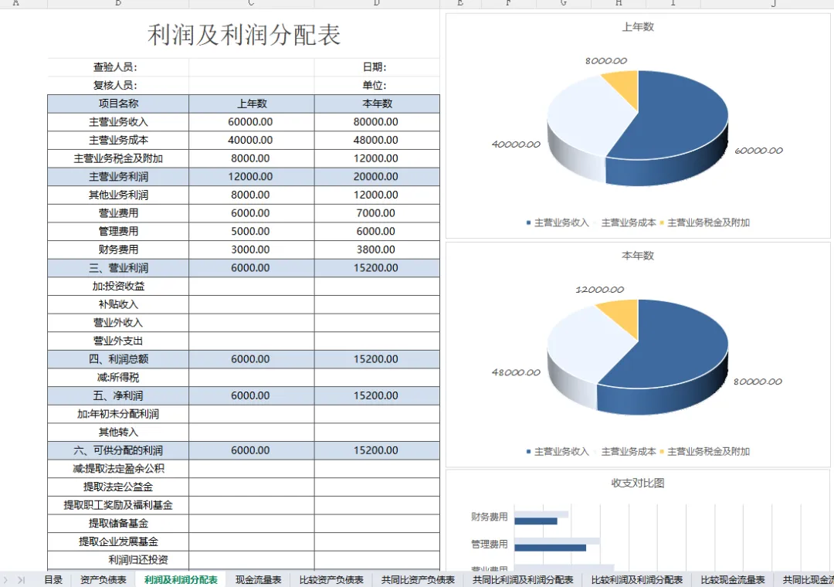Switch to the 比较现金流量表 sheet tab
The height and width of the screenshot is (587, 834).
tap(732, 579)
